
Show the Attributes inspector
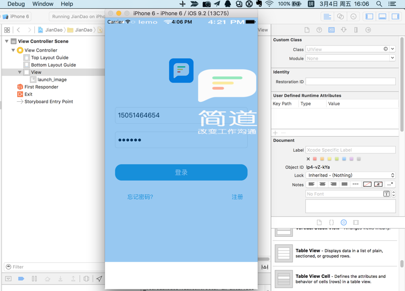[x=344, y=30]
